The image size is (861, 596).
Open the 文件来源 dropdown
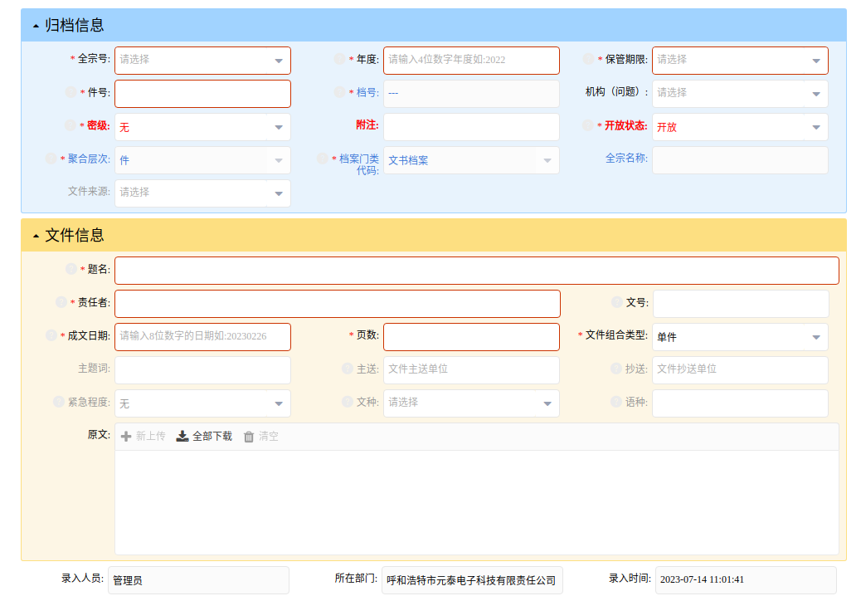pyautogui.click(x=202, y=193)
